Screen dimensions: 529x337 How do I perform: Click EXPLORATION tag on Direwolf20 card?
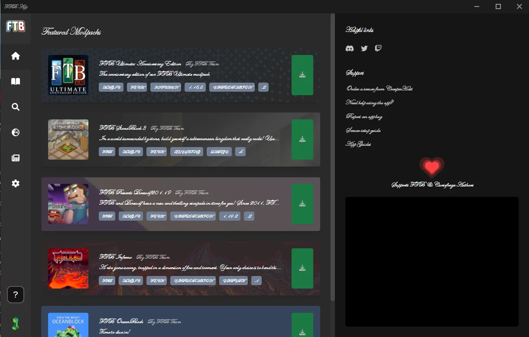click(x=193, y=216)
